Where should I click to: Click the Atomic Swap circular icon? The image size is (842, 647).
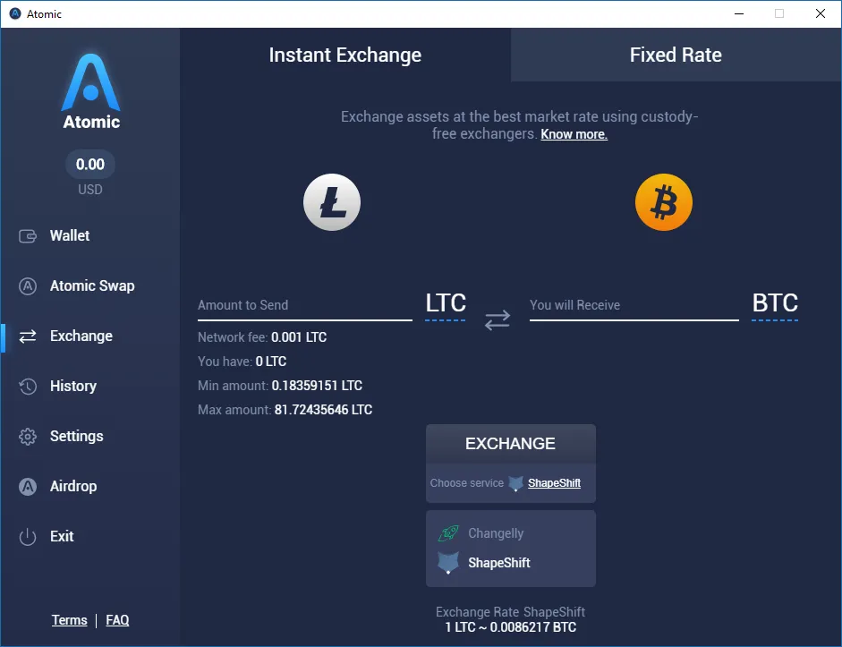click(x=28, y=286)
